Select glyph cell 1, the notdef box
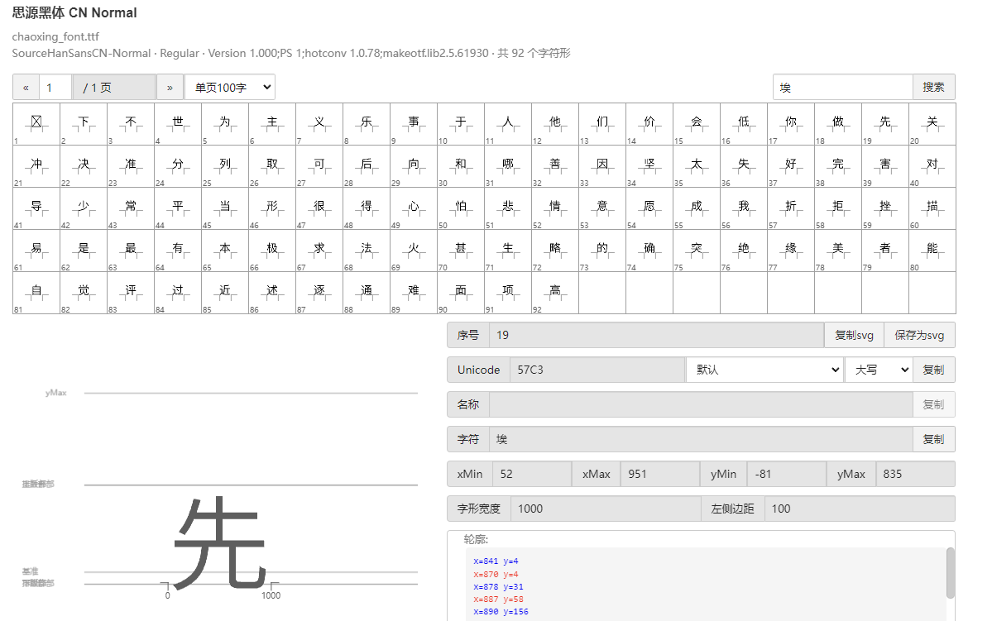 [x=36, y=125]
